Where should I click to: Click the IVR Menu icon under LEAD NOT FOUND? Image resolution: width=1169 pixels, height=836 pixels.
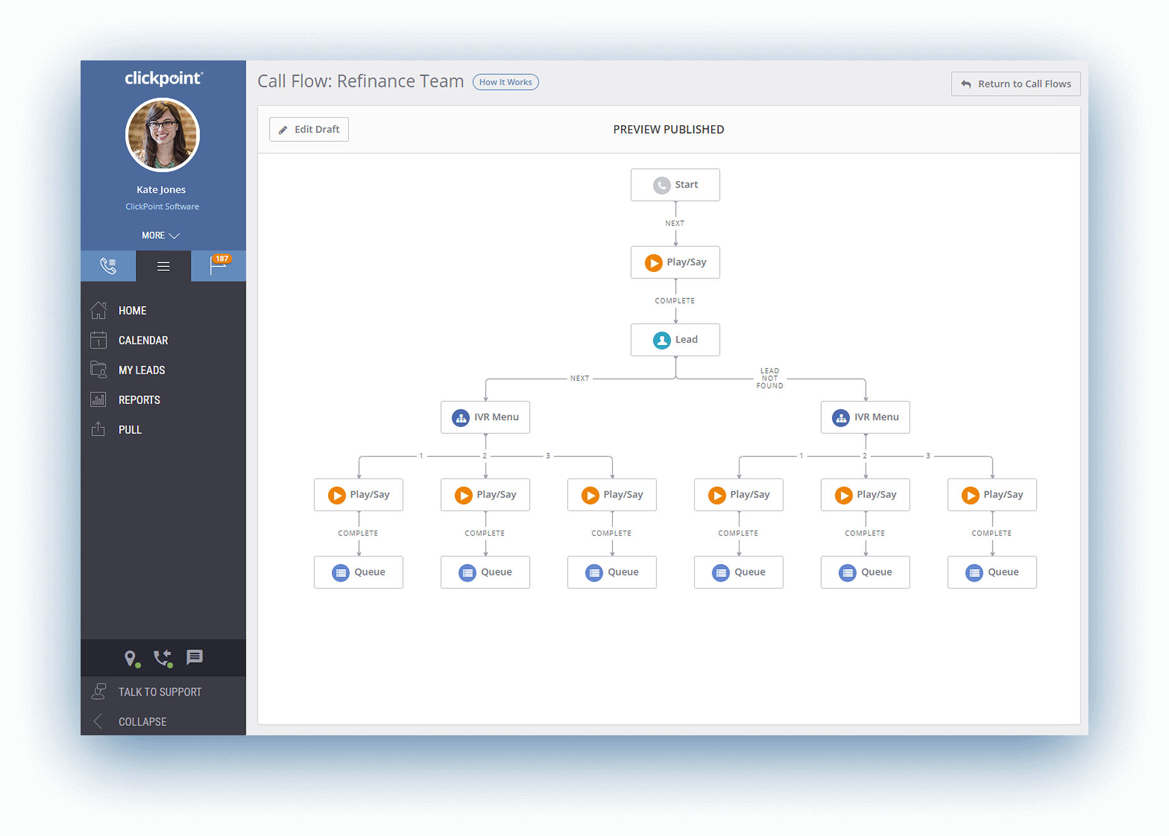841,417
